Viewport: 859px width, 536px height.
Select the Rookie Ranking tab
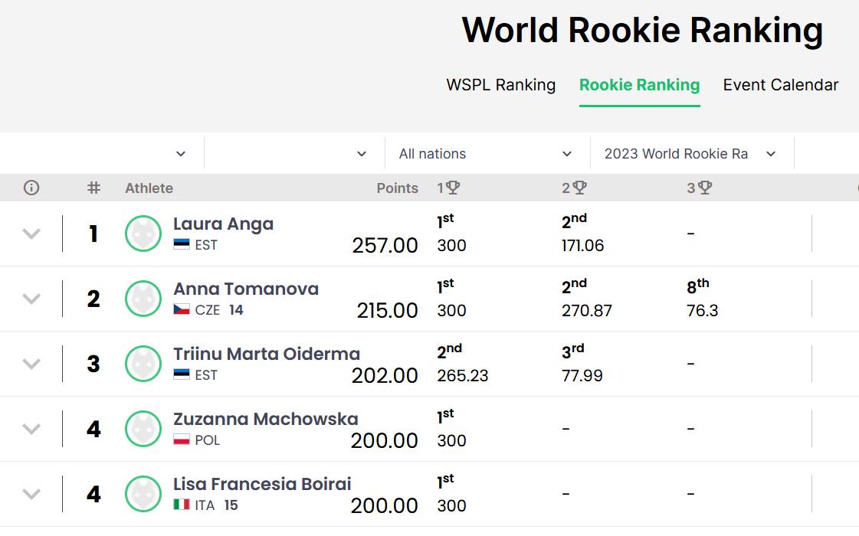click(639, 85)
